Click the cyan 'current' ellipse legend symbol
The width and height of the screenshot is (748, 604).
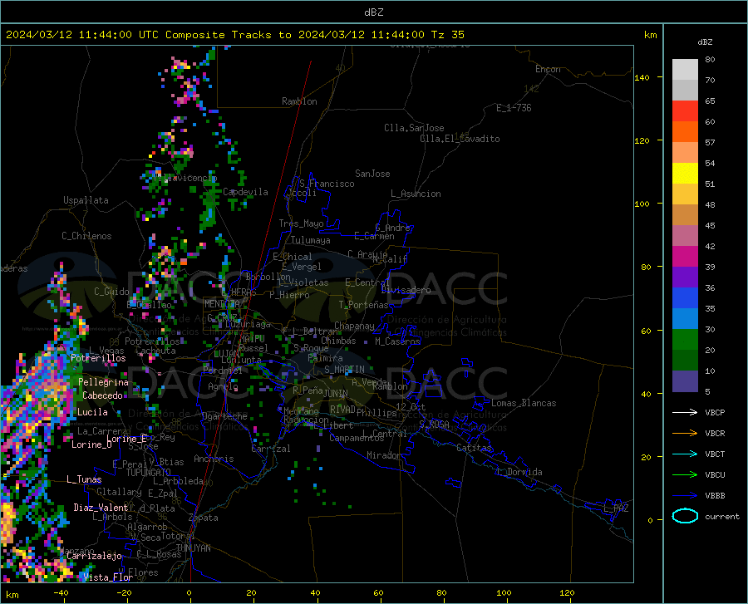685,516
